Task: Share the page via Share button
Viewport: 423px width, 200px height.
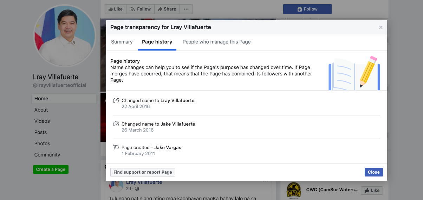Action: pos(167,9)
